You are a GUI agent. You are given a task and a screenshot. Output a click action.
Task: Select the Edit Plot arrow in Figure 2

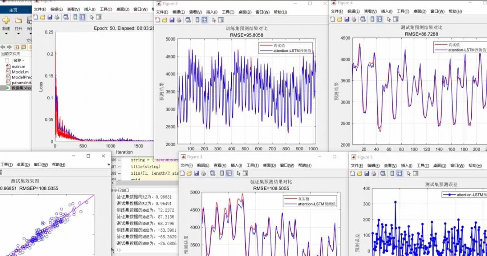pyautogui.click(x=214, y=20)
